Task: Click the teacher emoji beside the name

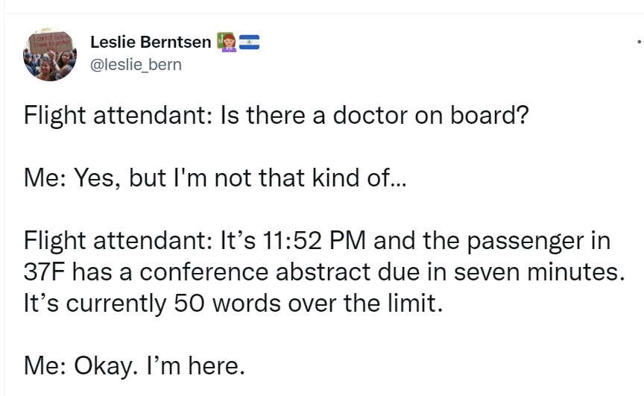Action: coord(225,43)
